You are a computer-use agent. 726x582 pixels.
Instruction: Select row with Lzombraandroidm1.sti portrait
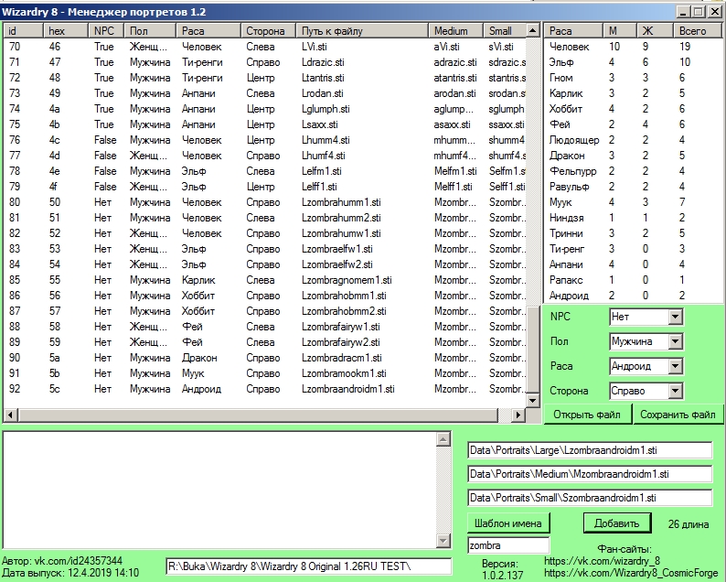point(347,389)
